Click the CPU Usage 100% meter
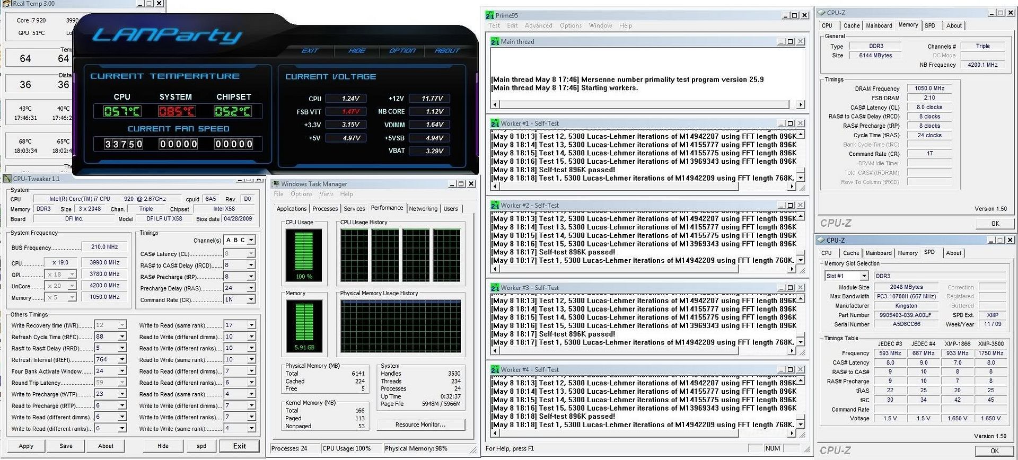 pos(304,255)
